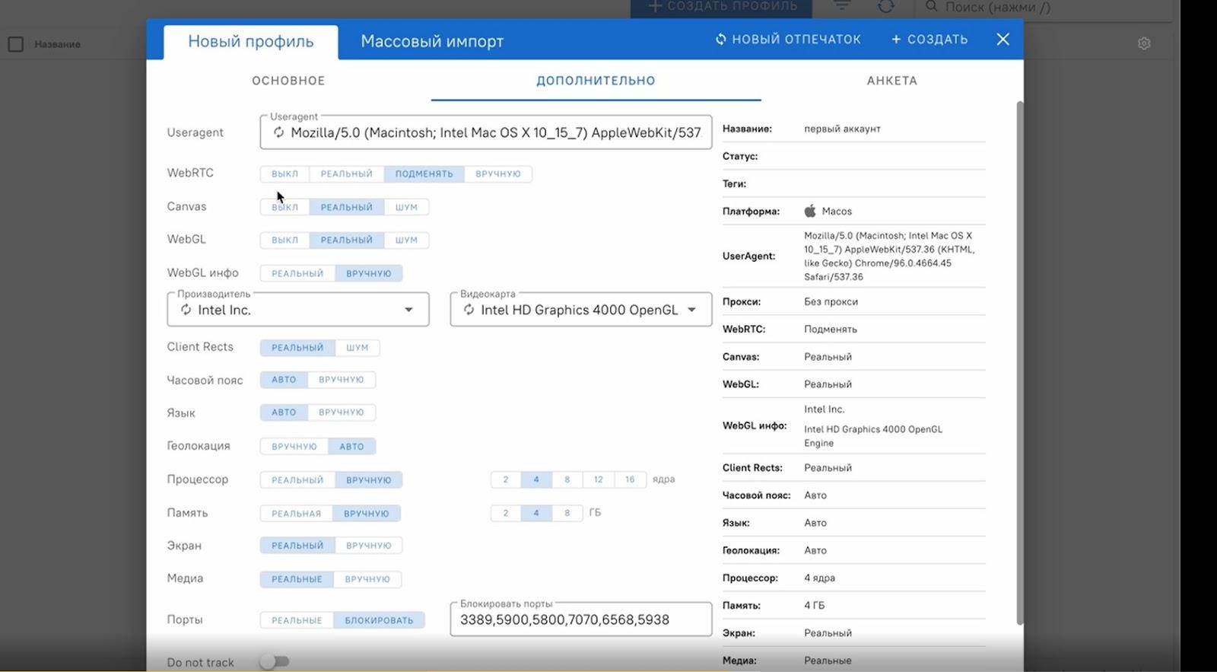
Task: Open the Производитель dropdown
Action: (298, 310)
